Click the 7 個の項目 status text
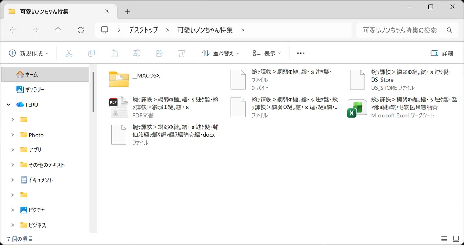The image size is (464, 245). click(x=20, y=239)
